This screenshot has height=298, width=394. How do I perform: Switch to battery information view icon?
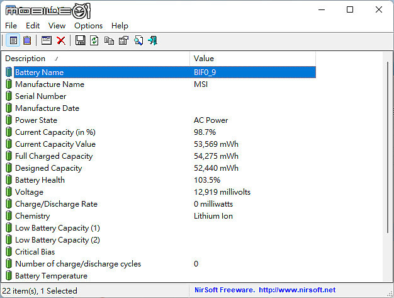pyautogui.click(x=13, y=40)
